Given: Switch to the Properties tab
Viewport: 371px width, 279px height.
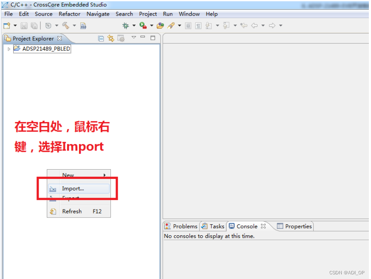Looking at the screenshot, I should pos(295,226).
